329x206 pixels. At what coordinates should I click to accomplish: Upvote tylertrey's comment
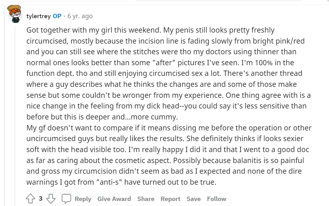click(30, 198)
